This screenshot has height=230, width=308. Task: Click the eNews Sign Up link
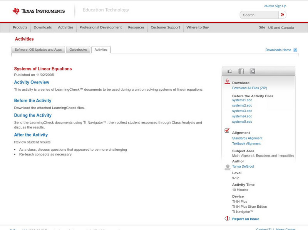pyautogui.click(x=275, y=6)
